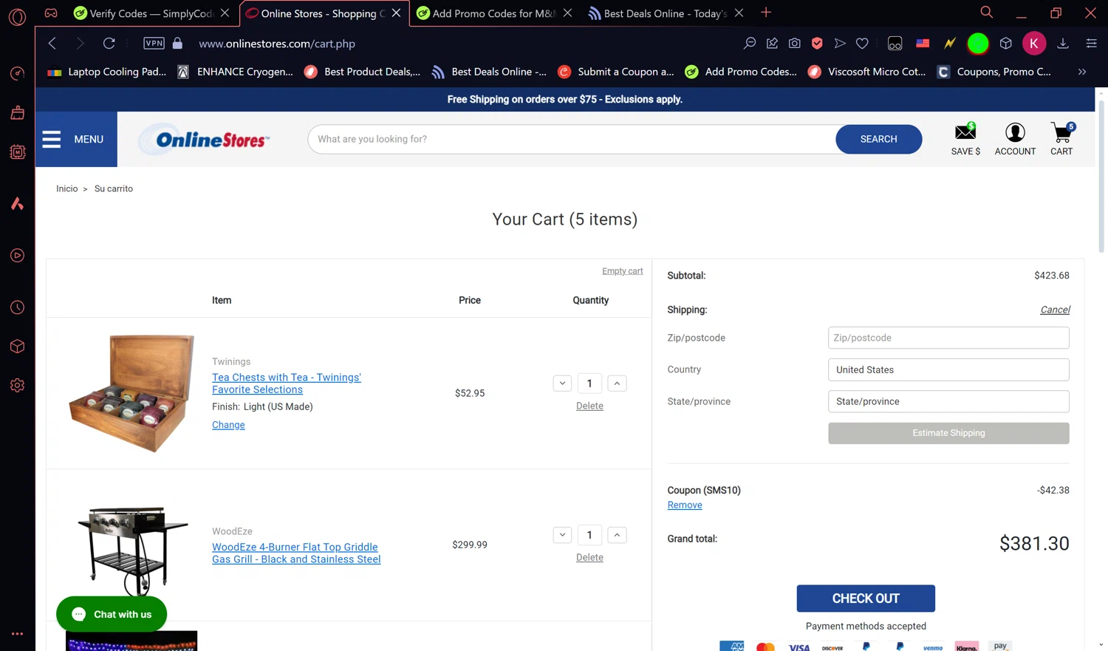This screenshot has height=651, width=1108.
Task: Click Empty cart link
Action: 622,271
